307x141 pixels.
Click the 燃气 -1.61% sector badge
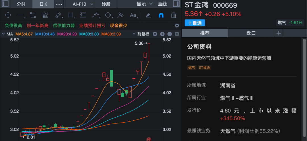point(290,23)
